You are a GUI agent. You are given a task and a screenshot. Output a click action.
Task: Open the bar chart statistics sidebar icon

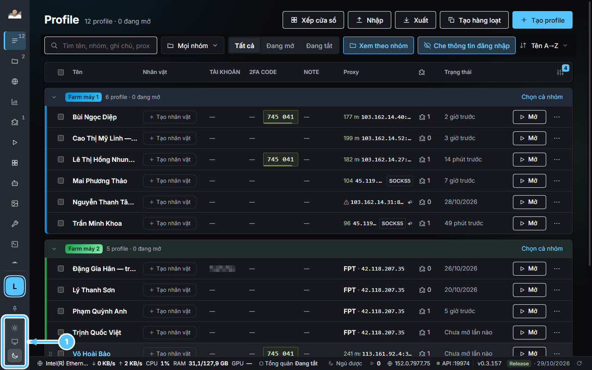tap(15, 102)
